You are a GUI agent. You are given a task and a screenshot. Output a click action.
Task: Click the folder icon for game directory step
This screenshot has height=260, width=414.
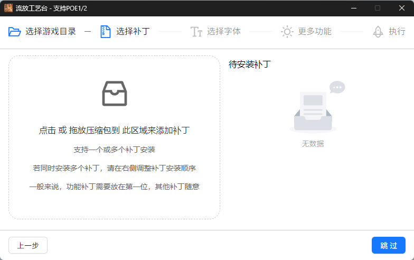coord(15,32)
